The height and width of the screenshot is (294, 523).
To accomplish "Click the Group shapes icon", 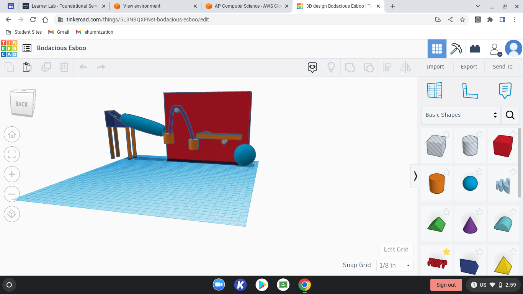I will [x=350, y=67].
